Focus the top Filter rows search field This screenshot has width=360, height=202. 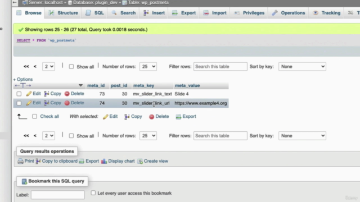coord(220,66)
